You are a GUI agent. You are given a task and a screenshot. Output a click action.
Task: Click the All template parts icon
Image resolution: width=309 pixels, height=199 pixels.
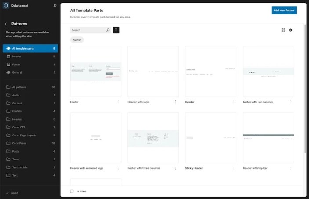pyautogui.click(x=8, y=48)
